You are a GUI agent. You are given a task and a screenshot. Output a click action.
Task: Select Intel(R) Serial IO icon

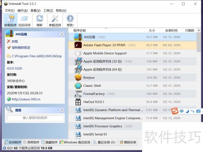[78, 134]
